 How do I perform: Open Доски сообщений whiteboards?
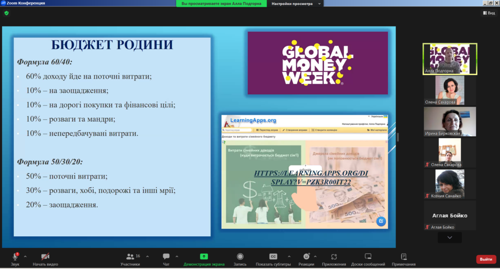point(368,259)
